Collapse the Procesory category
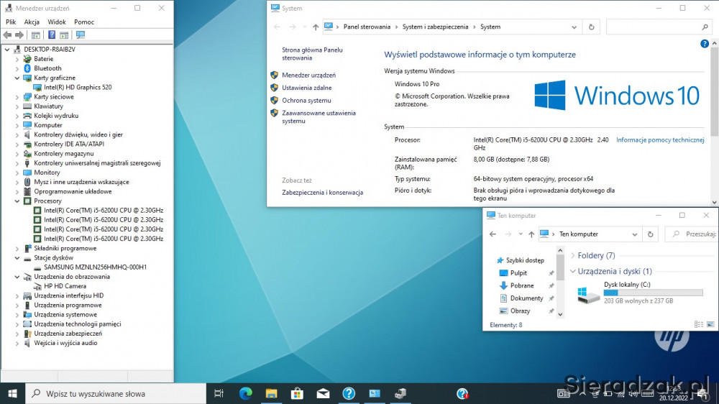This screenshot has height=404, width=719. pyautogui.click(x=17, y=201)
